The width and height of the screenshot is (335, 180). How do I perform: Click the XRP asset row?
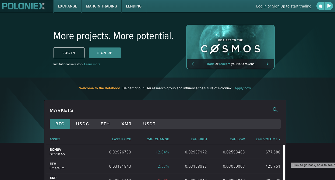[164, 177]
